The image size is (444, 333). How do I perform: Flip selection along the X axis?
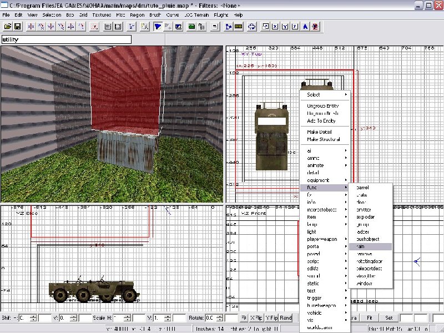31,27
